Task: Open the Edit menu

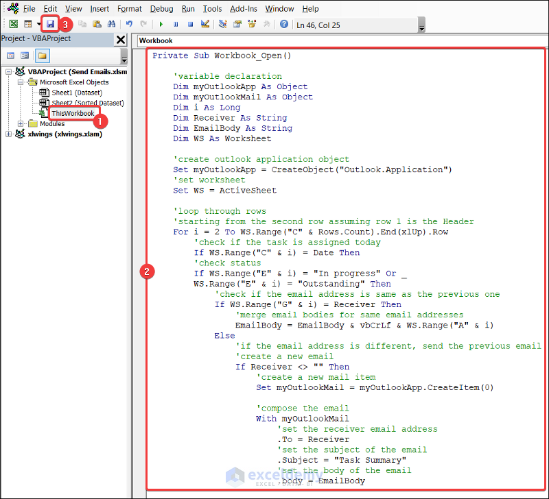Action: [50, 9]
